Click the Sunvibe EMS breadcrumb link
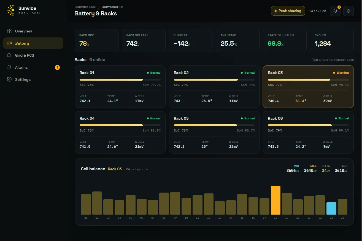Screen dimensions: 362x241 pyautogui.click(x=85, y=7)
